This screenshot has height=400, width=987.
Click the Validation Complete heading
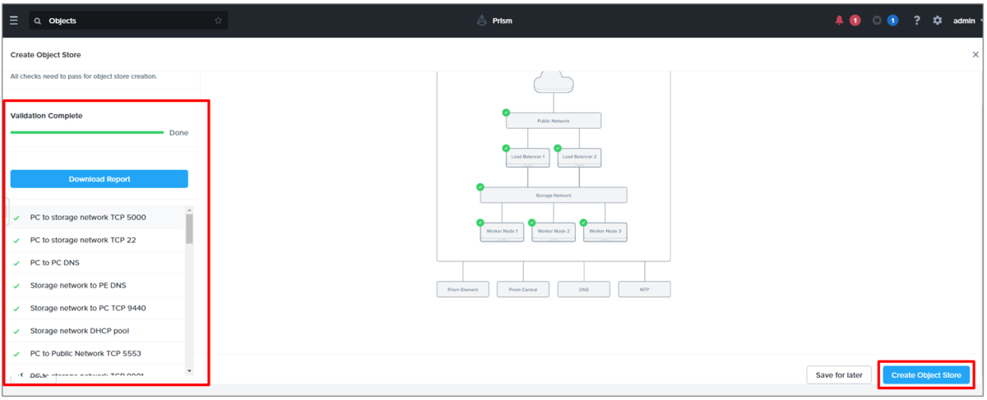(46, 116)
